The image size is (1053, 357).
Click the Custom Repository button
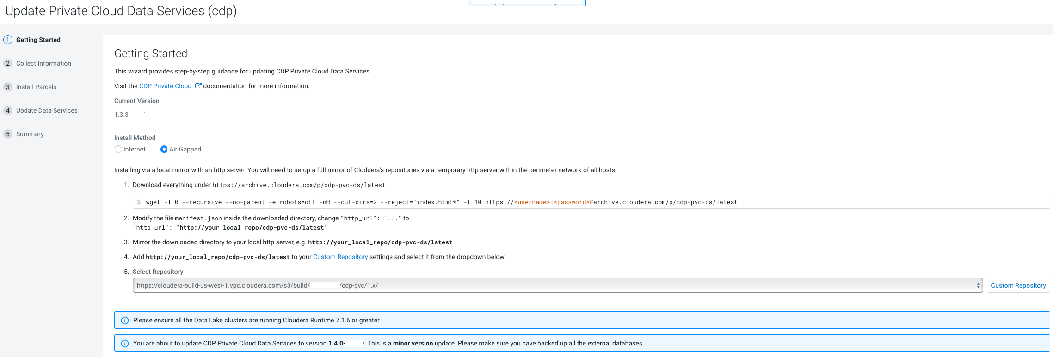pyautogui.click(x=1018, y=285)
